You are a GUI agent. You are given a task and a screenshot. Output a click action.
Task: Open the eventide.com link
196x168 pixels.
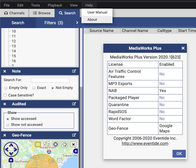click(145, 144)
